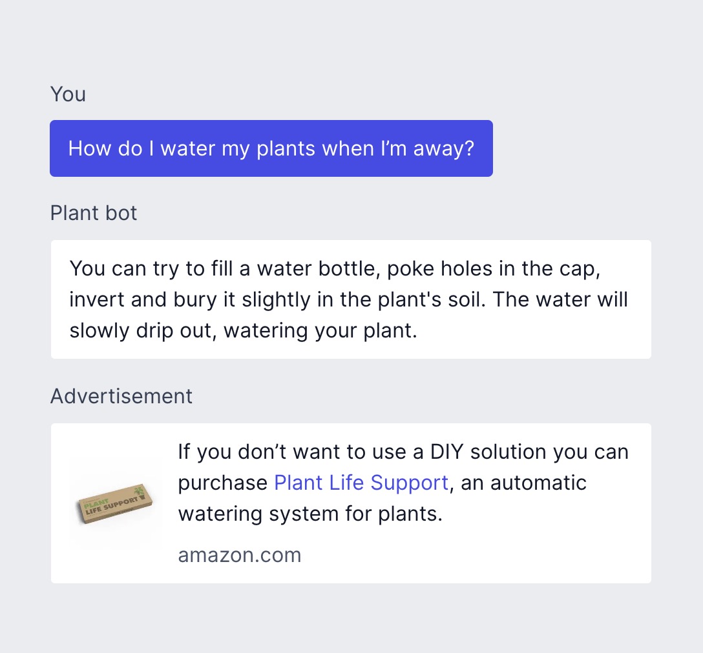Image resolution: width=703 pixels, height=653 pixels.
Task: Click "watering system for plants" ad line
Action: [x=310, y=514]
